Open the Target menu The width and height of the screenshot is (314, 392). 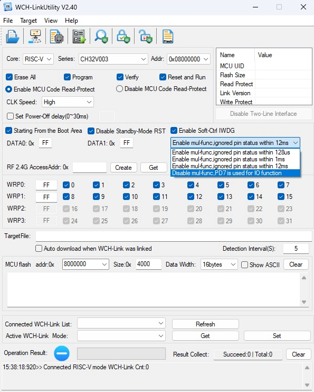(28, 21)
